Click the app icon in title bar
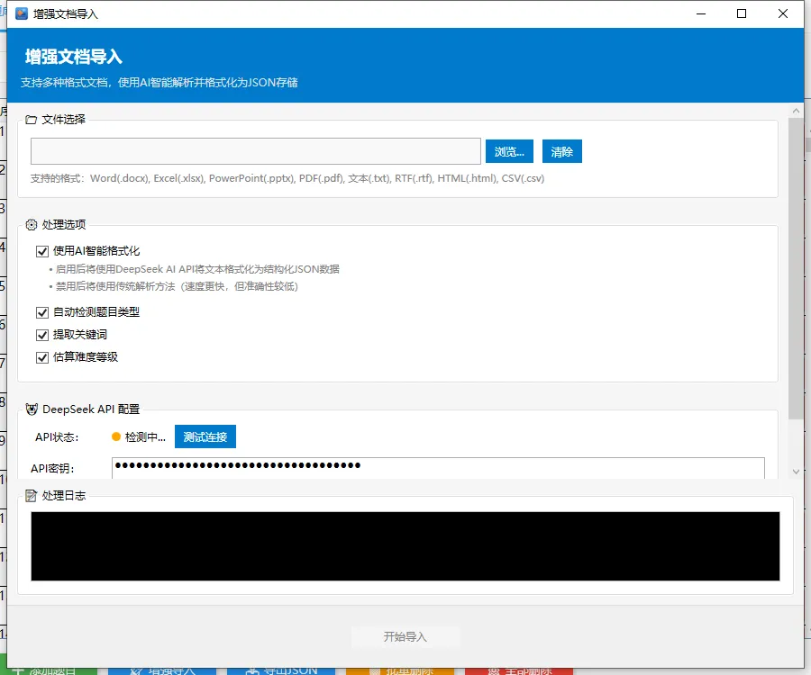811x675 pixels. click(x=22, y=13)
